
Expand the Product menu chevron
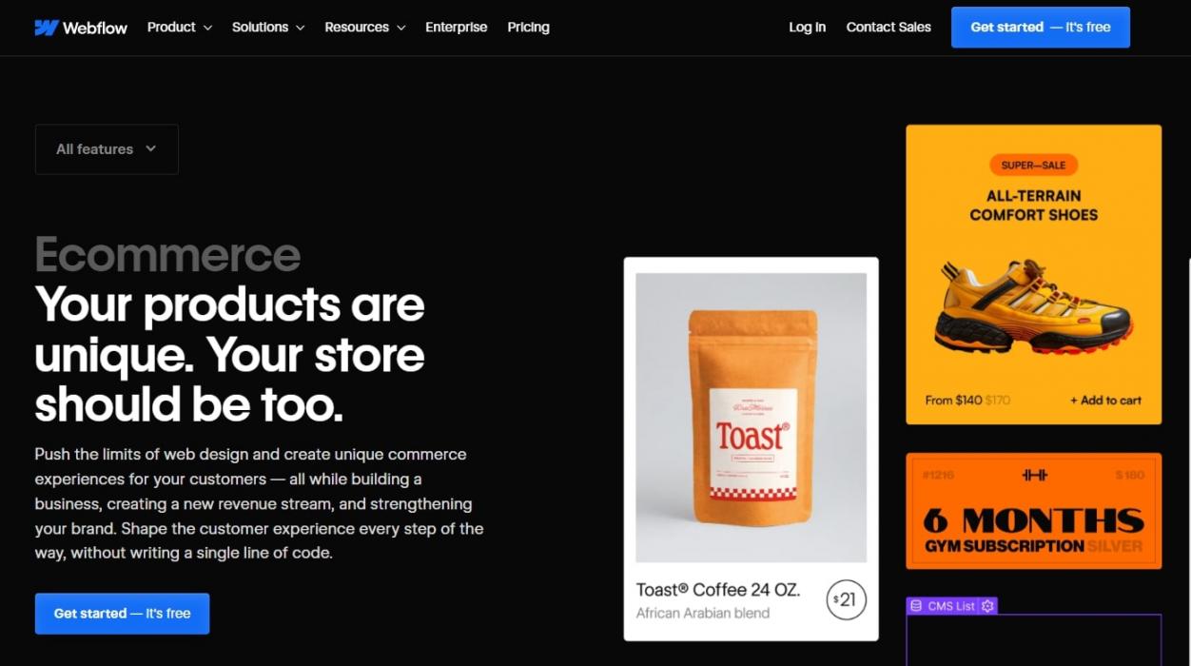click(207, 28)
